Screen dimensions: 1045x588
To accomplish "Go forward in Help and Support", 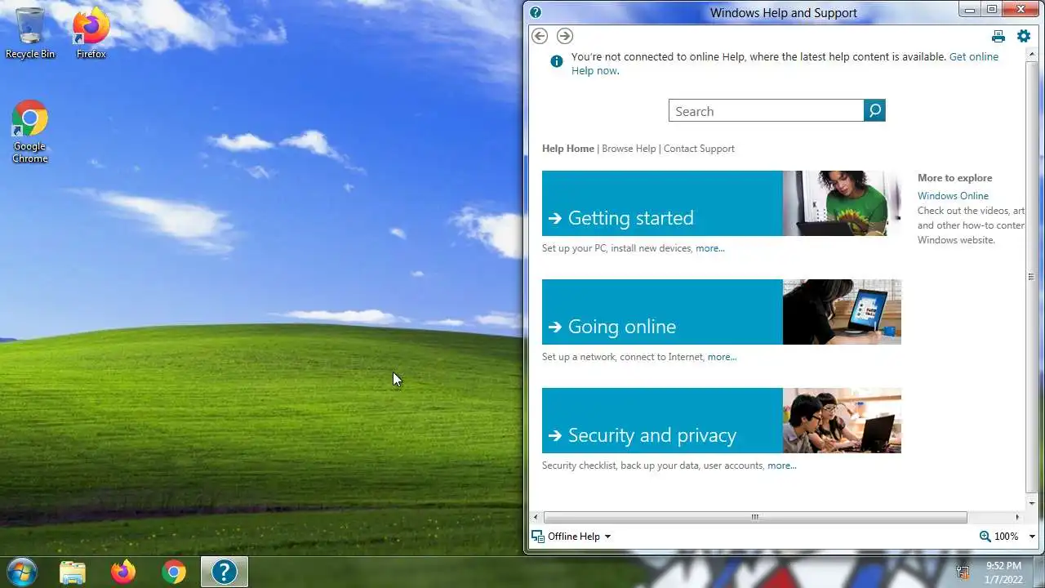I will point(565,36).
